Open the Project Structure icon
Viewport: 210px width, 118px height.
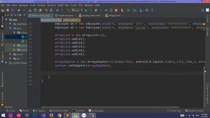[135, 10]
